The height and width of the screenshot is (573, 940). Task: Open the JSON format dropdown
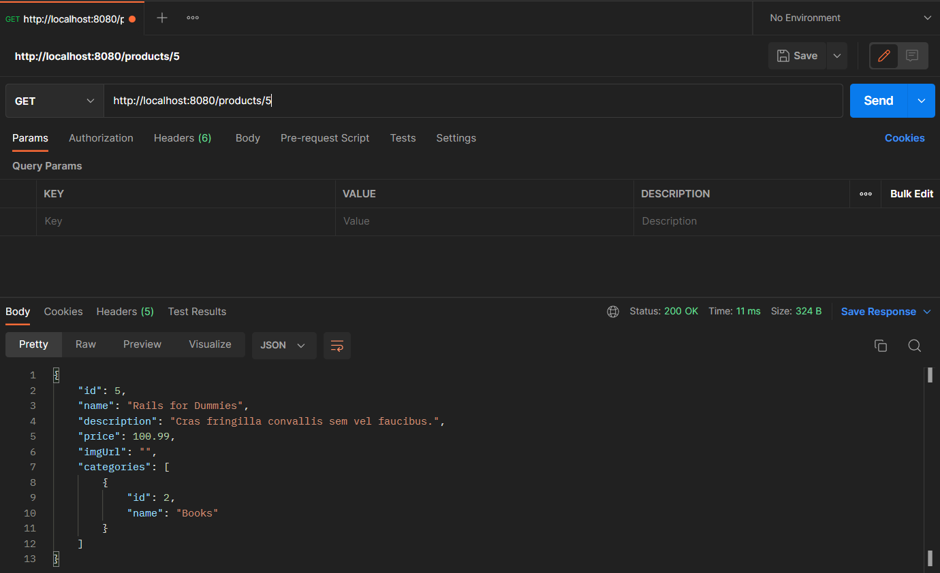point(284,345)
